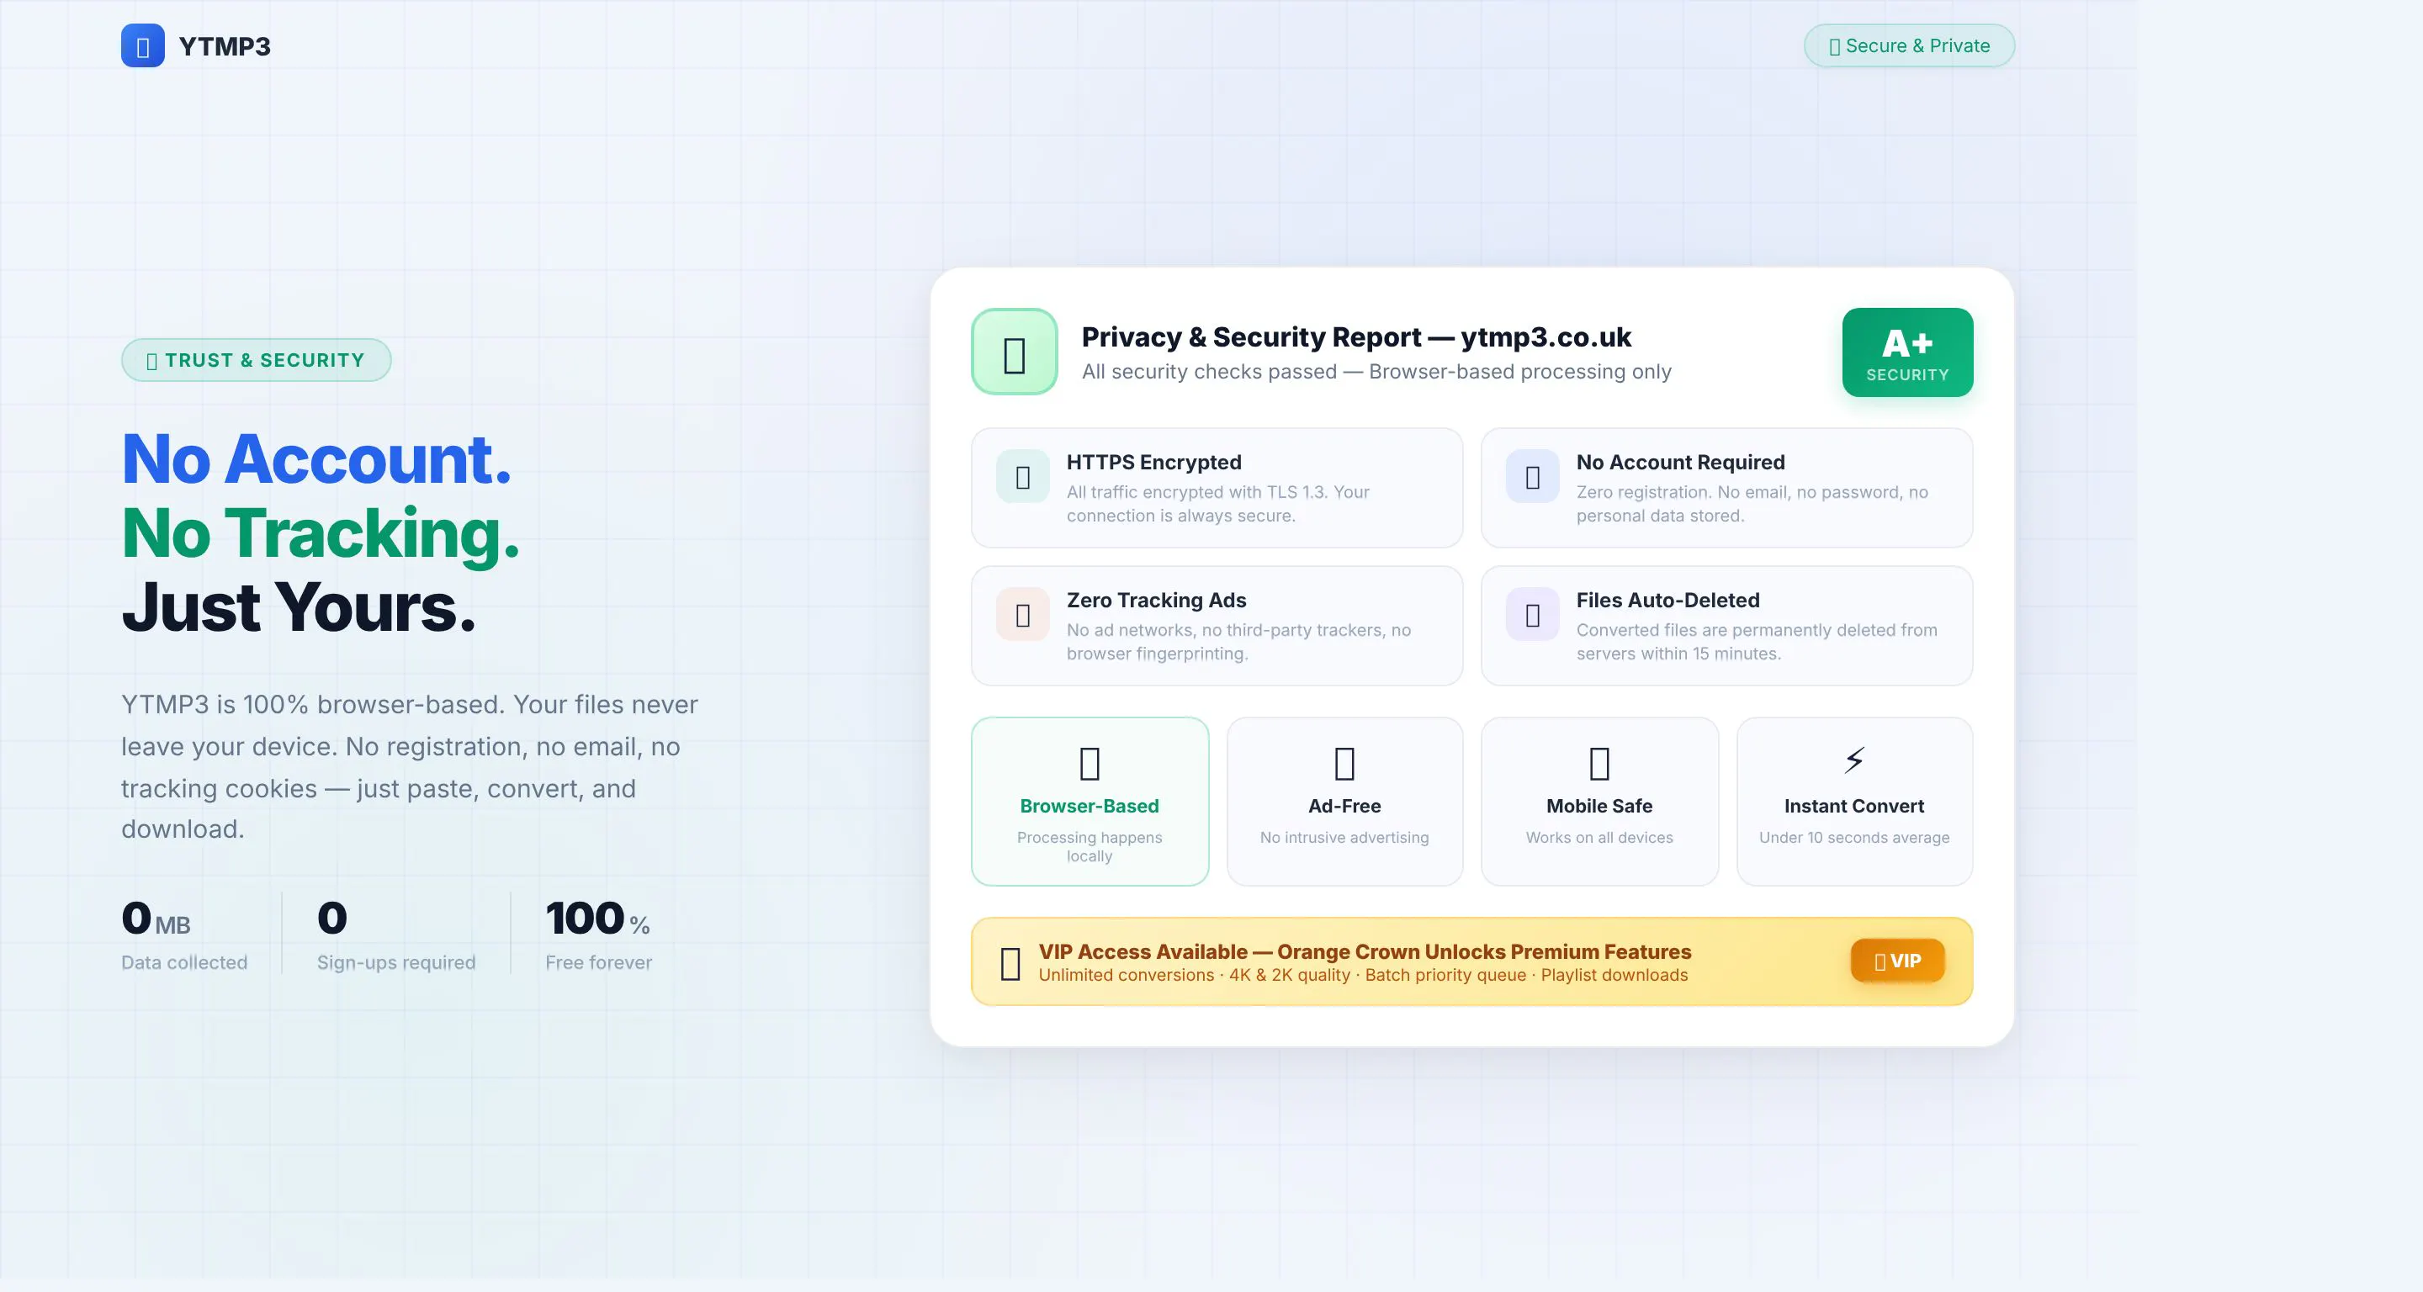Click the YTMP3 brand name
Image resolution: width=2423 pixels, height=1292 pixels.
(225, 46)
